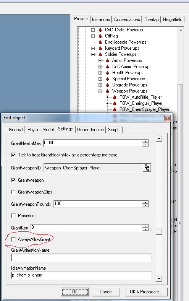The width and height of the screenshot is (189, 301).
Task: Click the Keycard Powerups red icon
Action: coord(100,48)
